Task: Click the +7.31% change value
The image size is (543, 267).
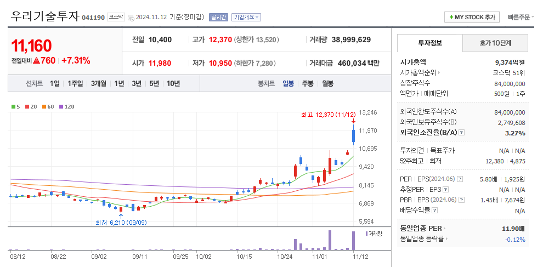Action: pos(76,61)
